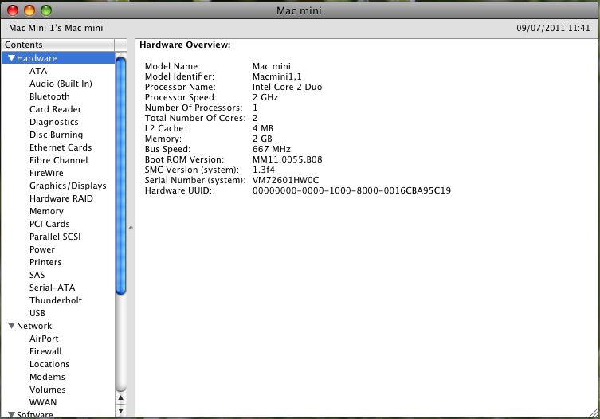Select ATA in the Hardware list
This screenshot has width=600, height=419.
click(38, 71)
